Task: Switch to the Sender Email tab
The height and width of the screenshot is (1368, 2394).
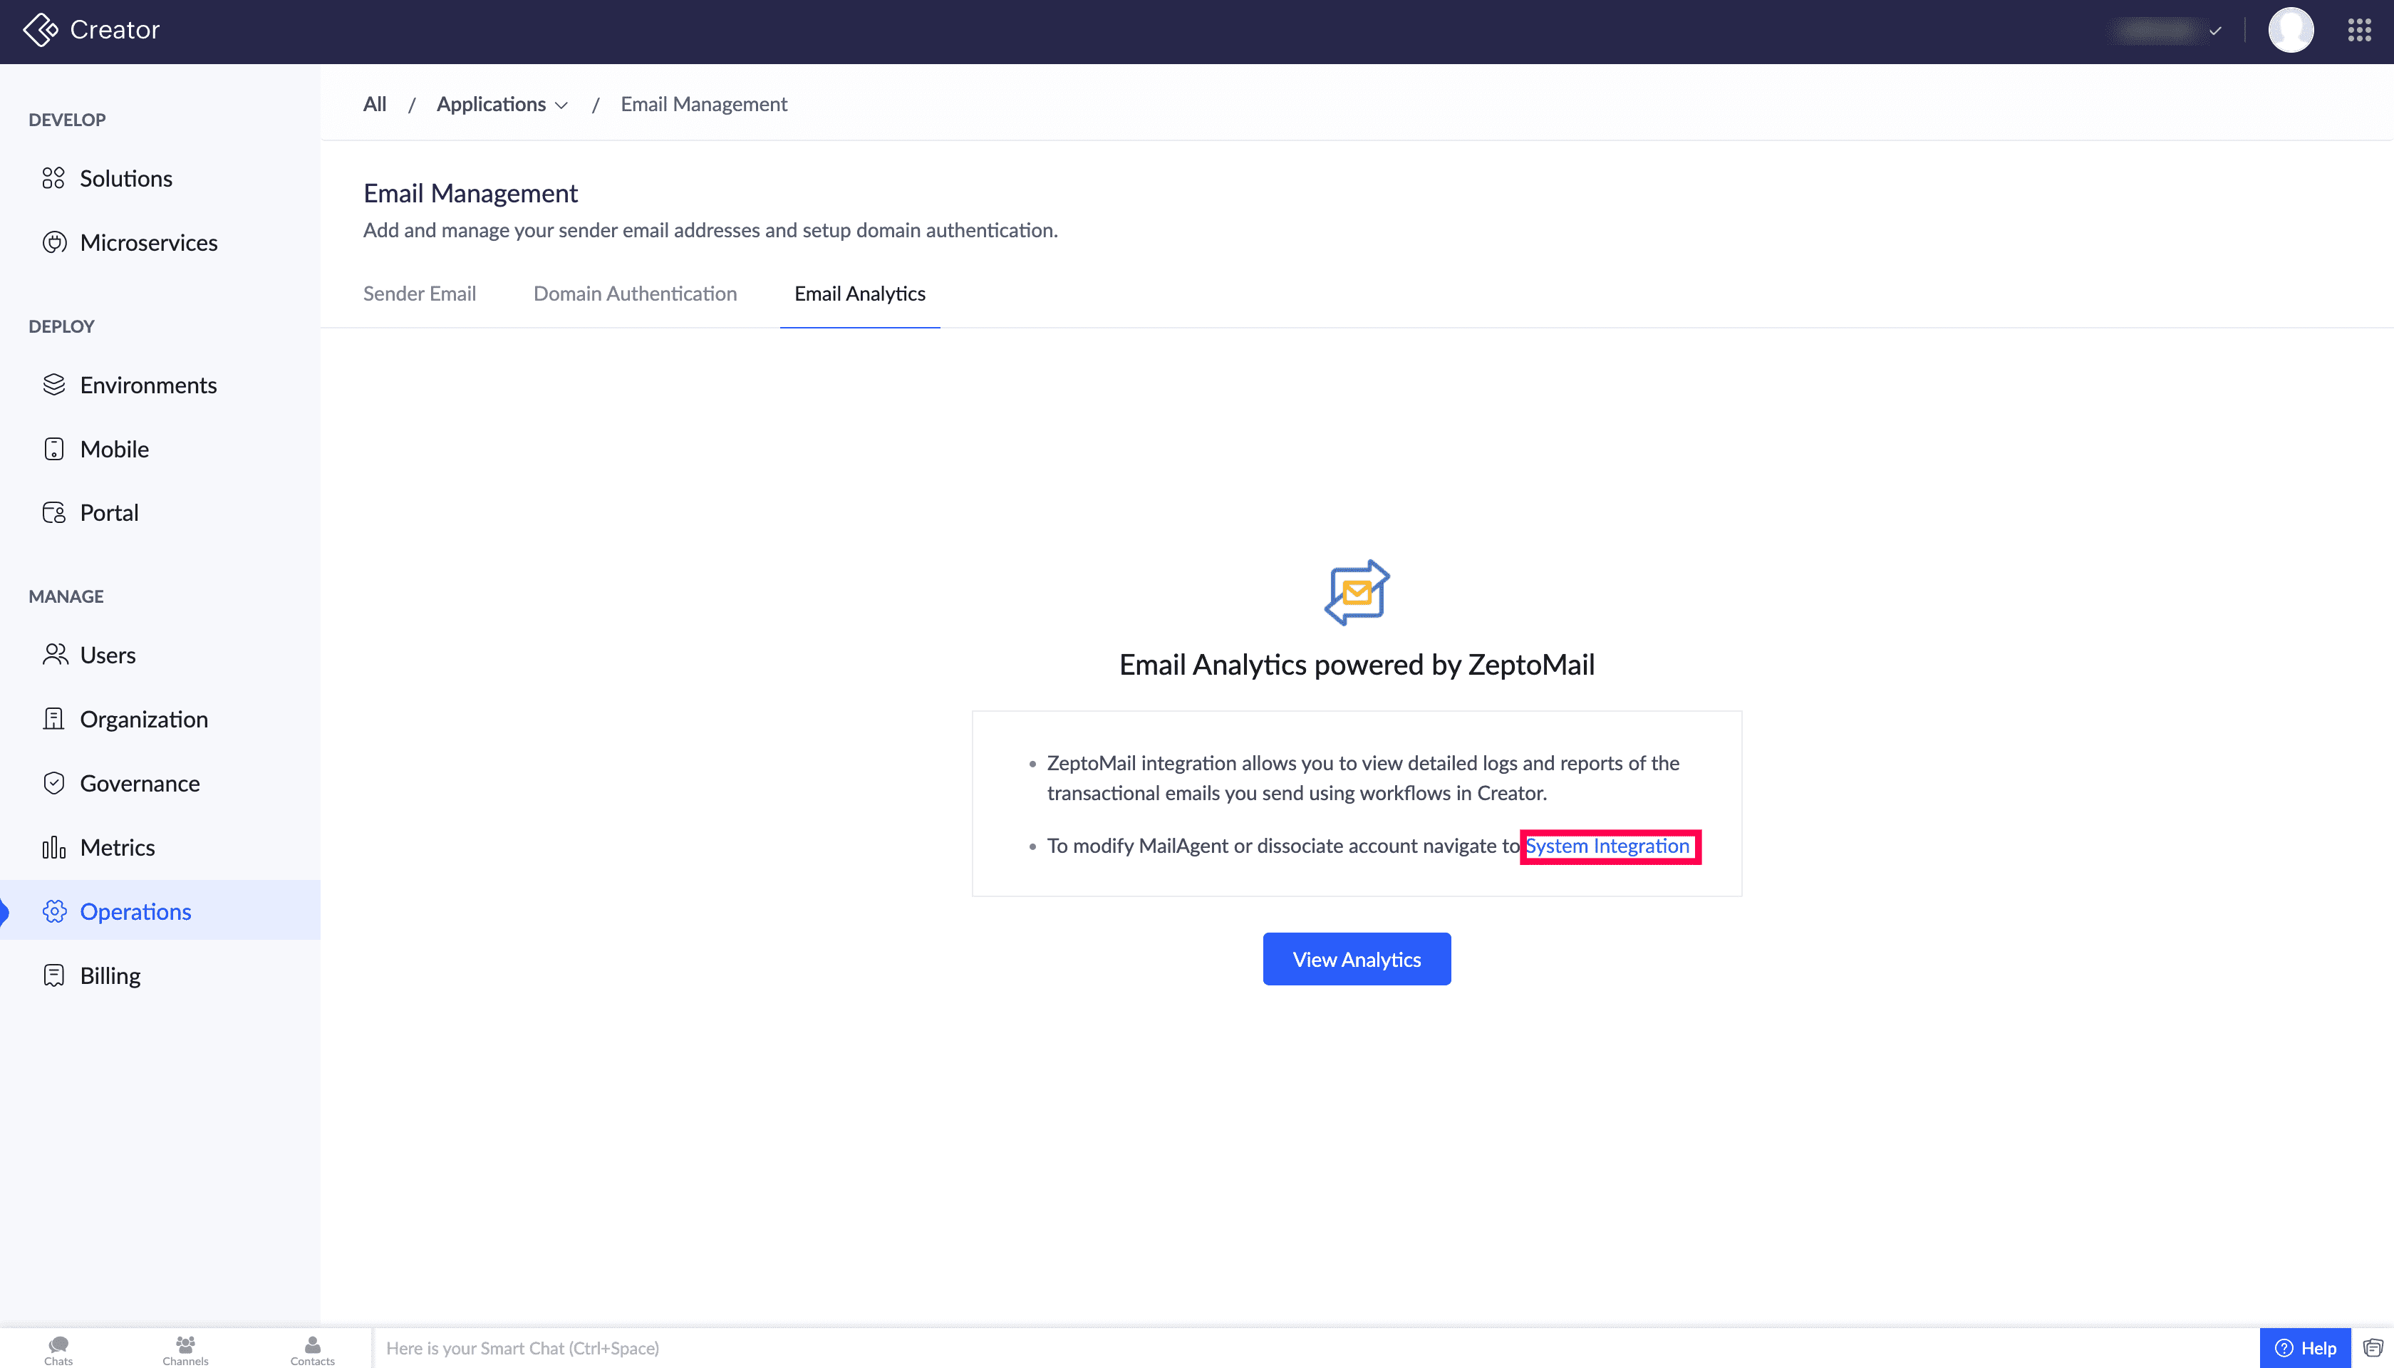Action: [419, 294]
